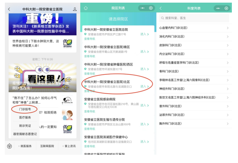Screen dimensions: 238x163
Task: Select 门诊挂号 from the popup menu
Action: (x=25, y=109)
